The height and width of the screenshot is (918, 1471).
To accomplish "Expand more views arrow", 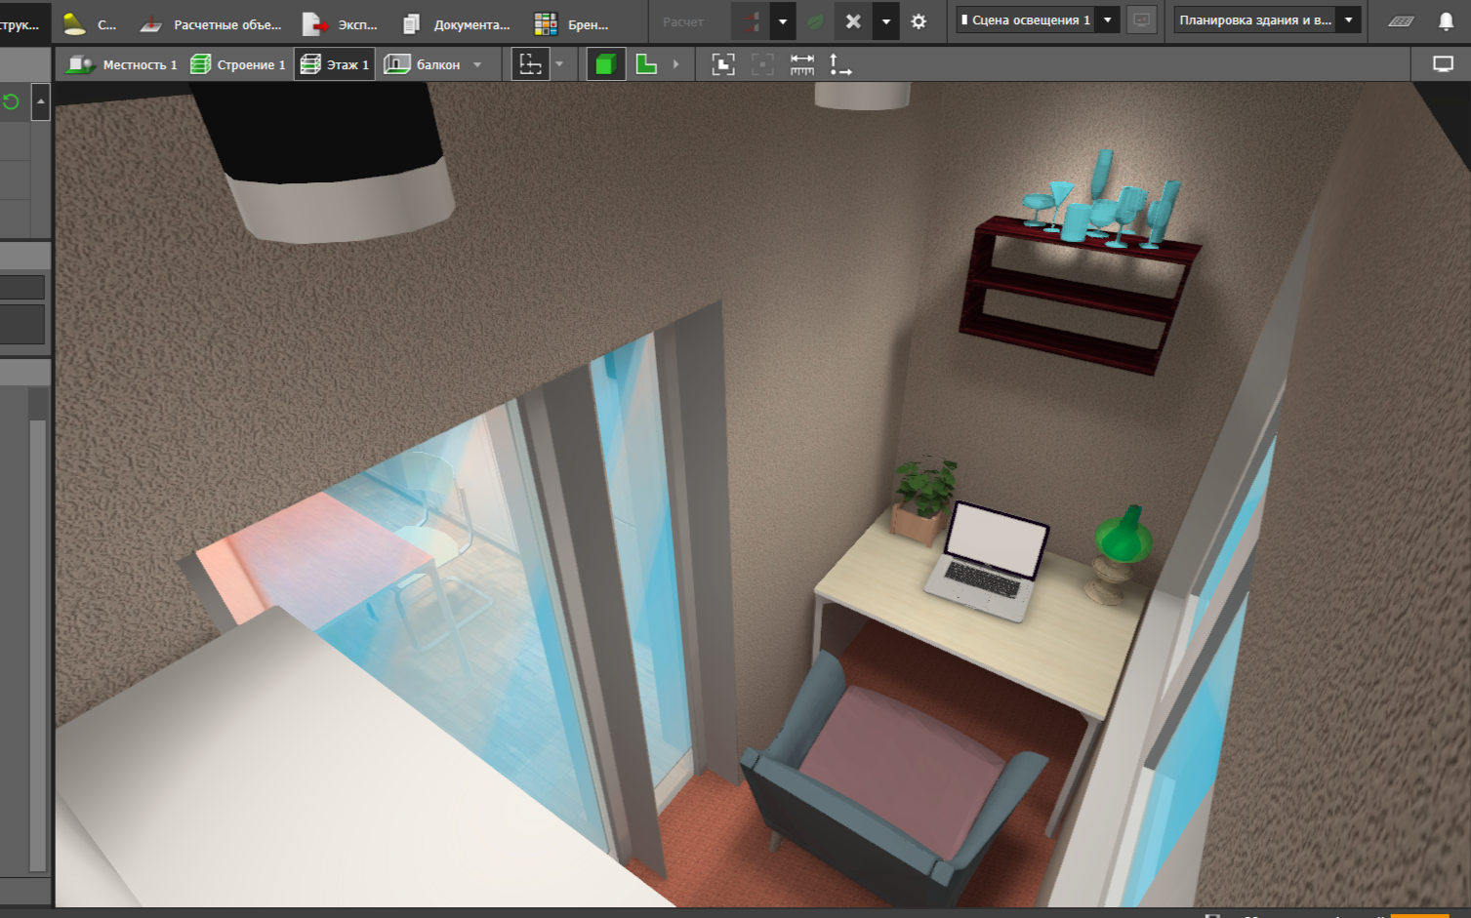I will (675, 64).
